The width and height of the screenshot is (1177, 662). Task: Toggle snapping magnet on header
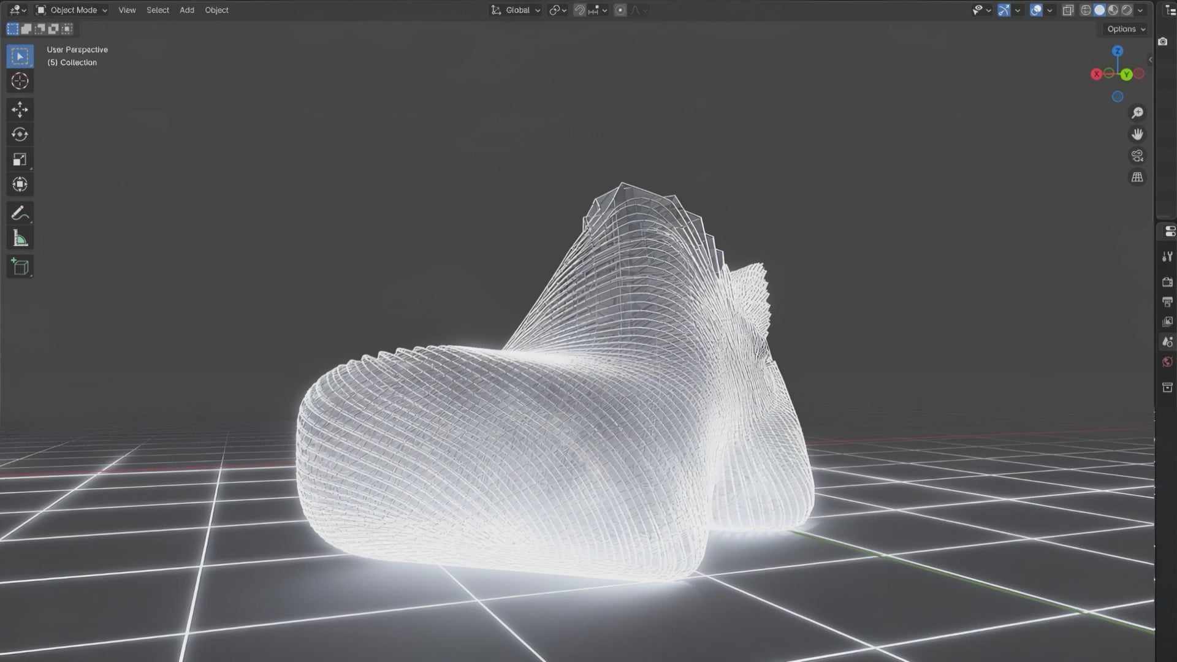pos(579,10)
